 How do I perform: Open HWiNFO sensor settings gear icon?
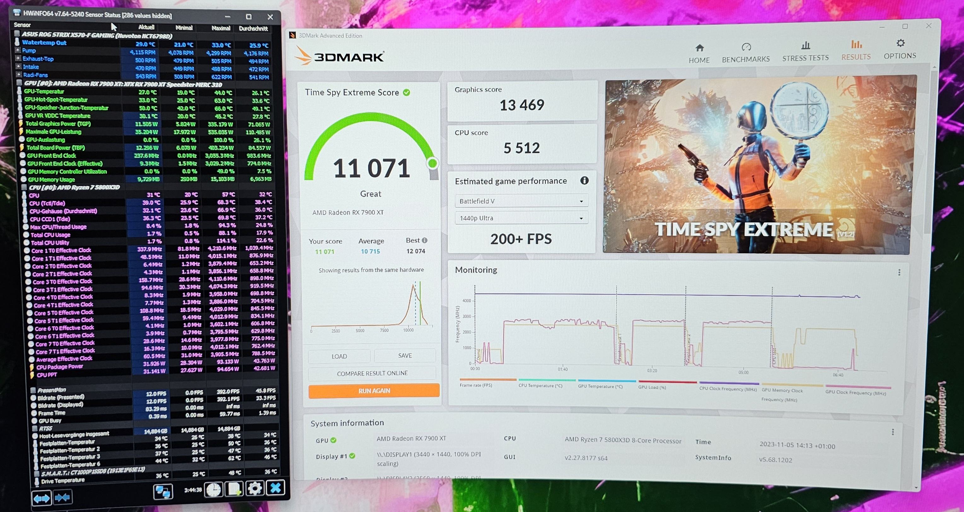(x=255, y=488)
